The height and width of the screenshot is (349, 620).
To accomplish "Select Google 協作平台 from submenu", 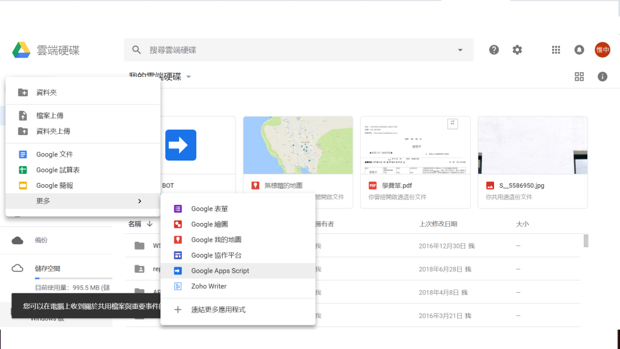I will coord(238,255).
